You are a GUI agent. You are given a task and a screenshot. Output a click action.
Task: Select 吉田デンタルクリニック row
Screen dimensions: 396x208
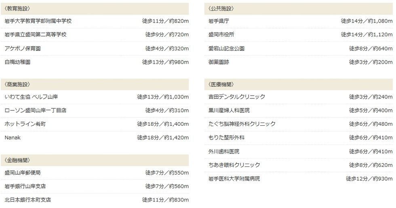tap(299, 97)
